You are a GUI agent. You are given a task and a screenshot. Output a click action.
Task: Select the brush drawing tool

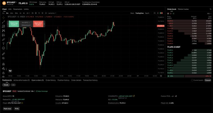[x=3, y=40]
